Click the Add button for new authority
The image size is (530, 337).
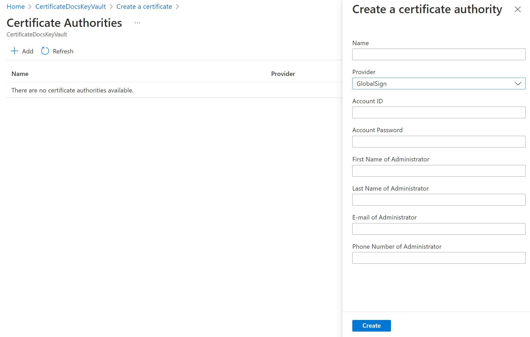pos(22,51)
